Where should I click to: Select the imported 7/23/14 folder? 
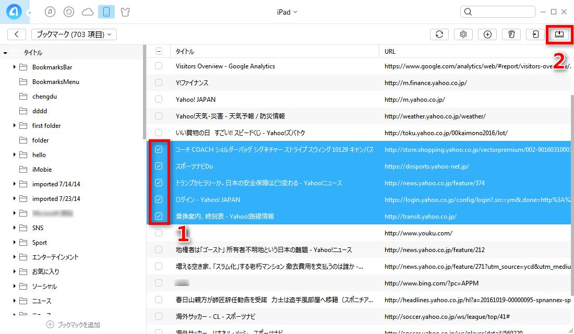56,198
